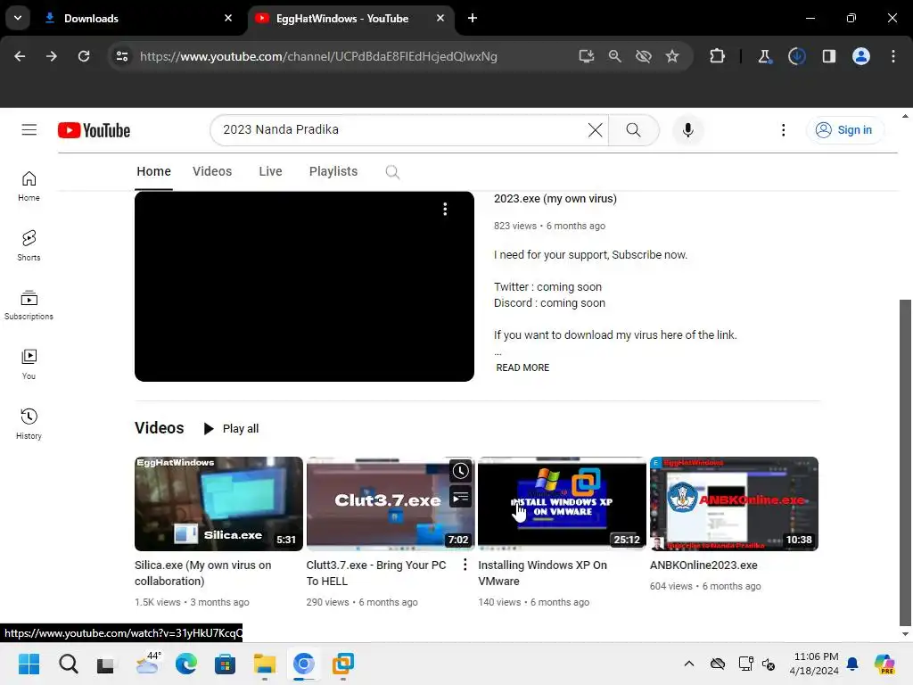Close the Downloads browser tab
Image resolution: width=913 pixels, height=685 pixels.
pos(228,18)
